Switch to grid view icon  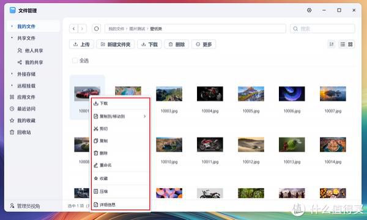350,44
